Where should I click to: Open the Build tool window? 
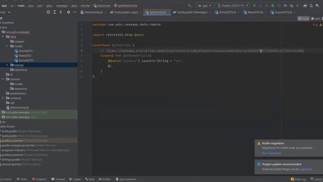[x=90, y=179]
